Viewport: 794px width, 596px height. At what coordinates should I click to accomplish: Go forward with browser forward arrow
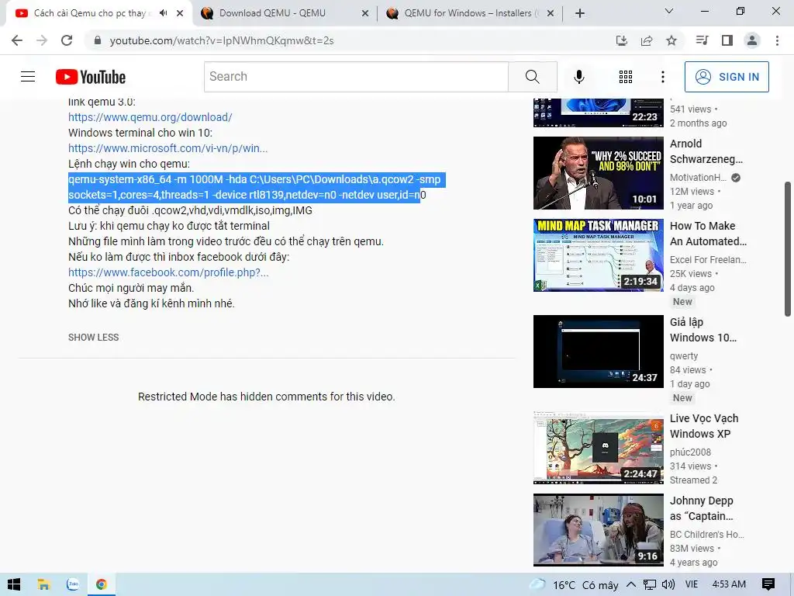point(42,40)
